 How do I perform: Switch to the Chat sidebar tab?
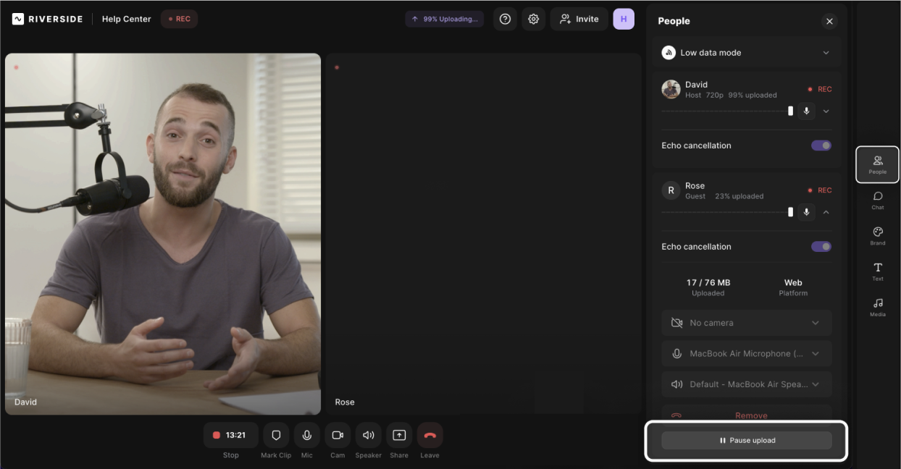coord(878,200)
